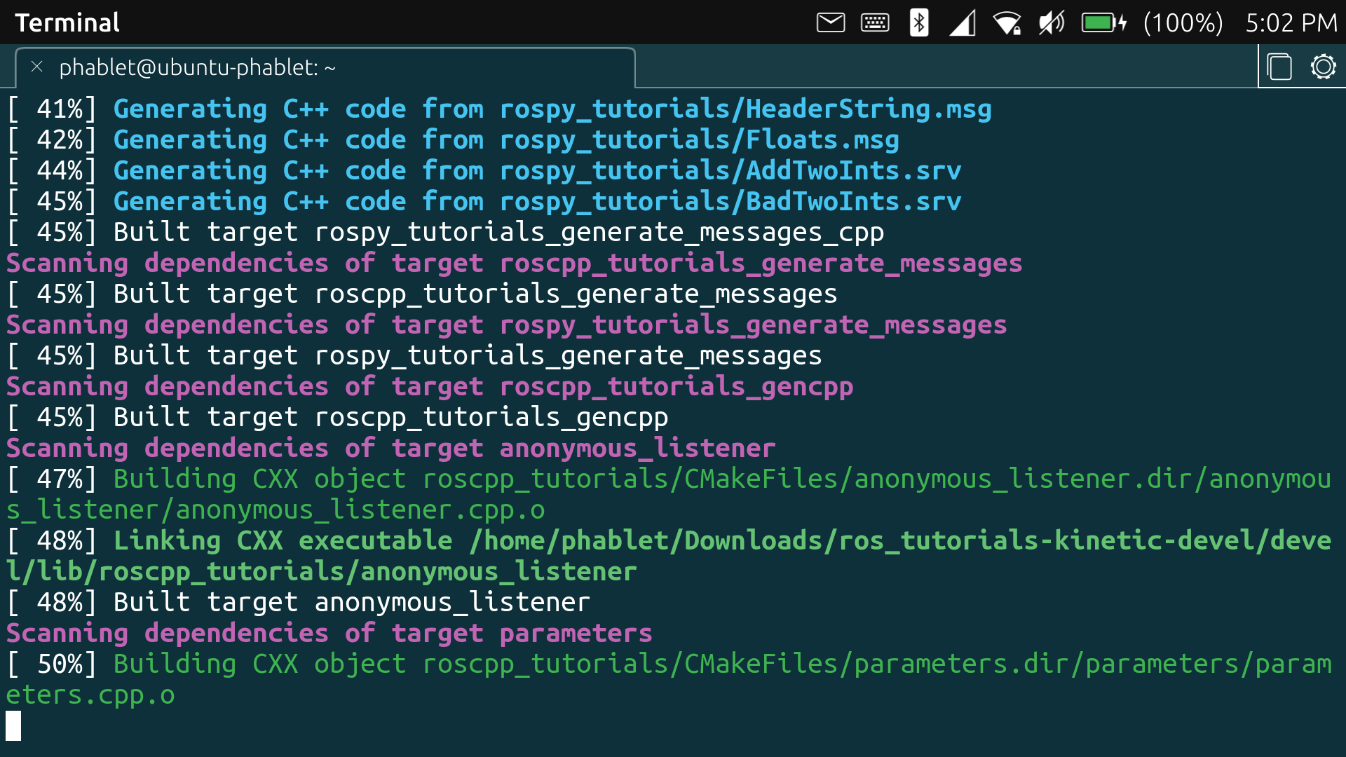Unmute sound via the crossed speaker indicator
Image resolution: width=1346 pixels, height=757 pixels.
click(x=1050, y=22)
